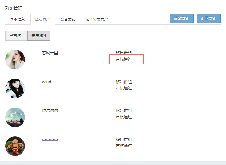This screenshot has width=226, height=165.
Task: Remove 点点点点 via 移出群组
Action: 124,139
